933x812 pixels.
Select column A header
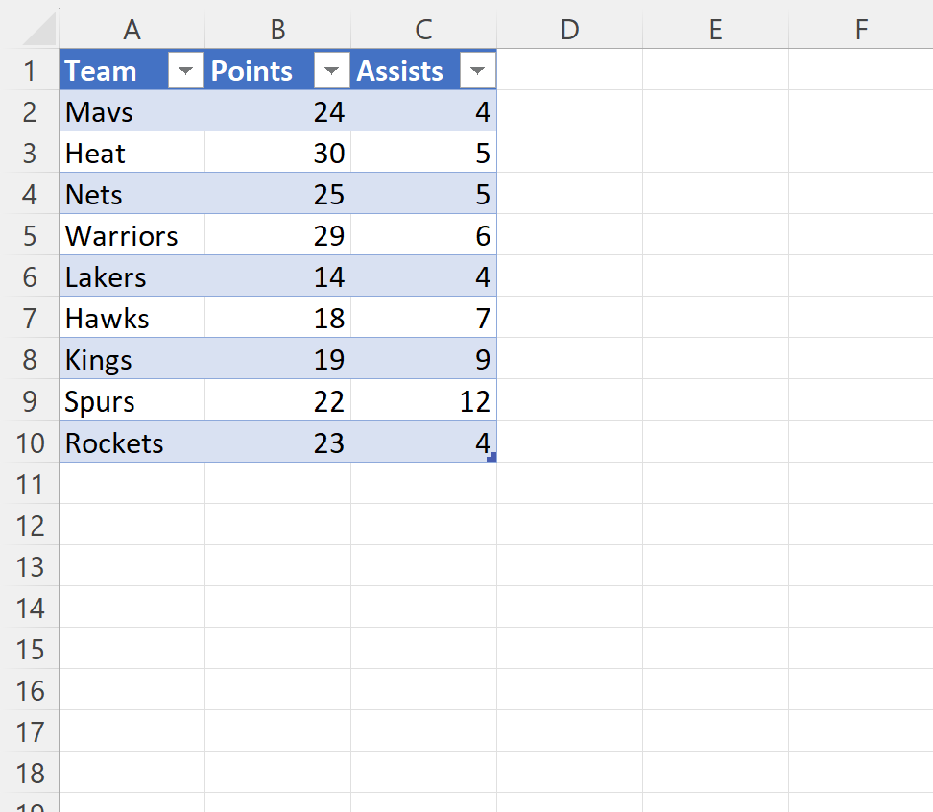click(x=132, y=29)
